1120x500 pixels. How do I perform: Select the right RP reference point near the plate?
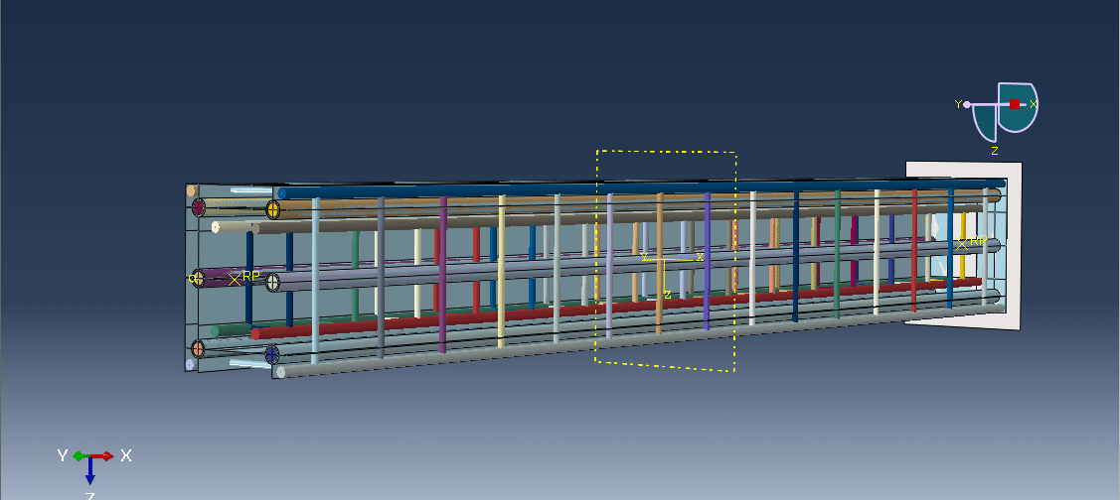[x=962, y=244]
